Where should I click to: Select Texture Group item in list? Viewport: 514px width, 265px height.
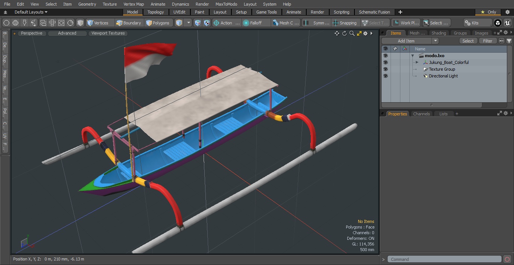[x=442, y=69]
